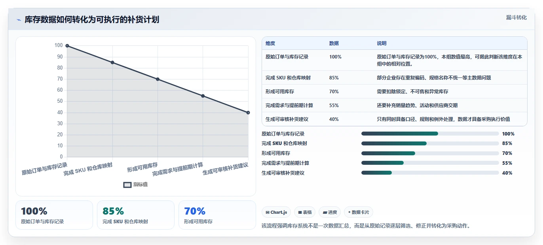The image size is (543, 245).
Task: Click the 40% value in the table
Action: point(334,119)
